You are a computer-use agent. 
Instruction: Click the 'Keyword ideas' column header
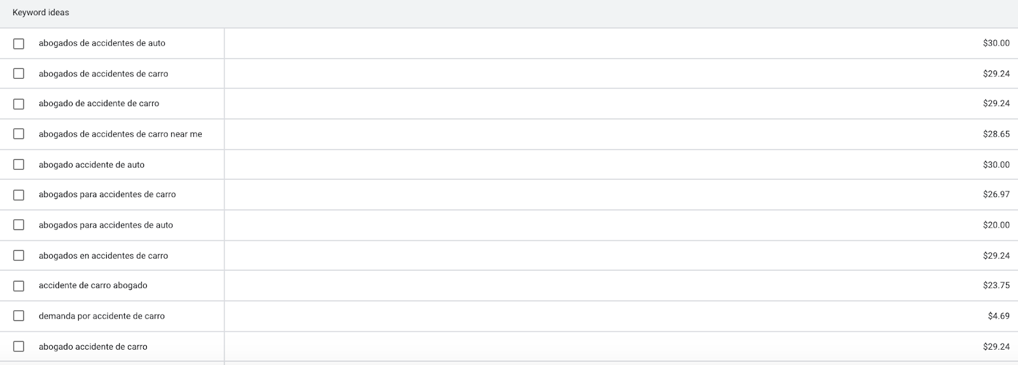[x=41, y=13]
